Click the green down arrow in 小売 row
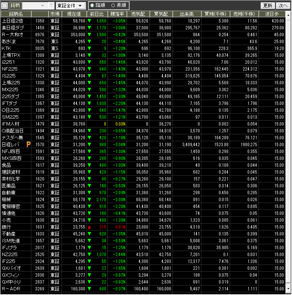The width and height of the screenshot is (292, 295). 89,220
